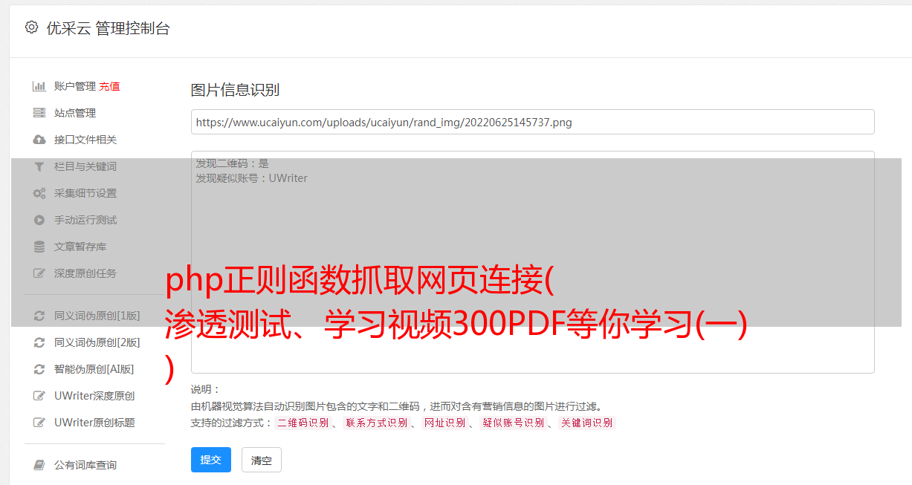
Task: Click the refresh icon for 同义词伪原创[2版]
Action: [x=39, y=342]
